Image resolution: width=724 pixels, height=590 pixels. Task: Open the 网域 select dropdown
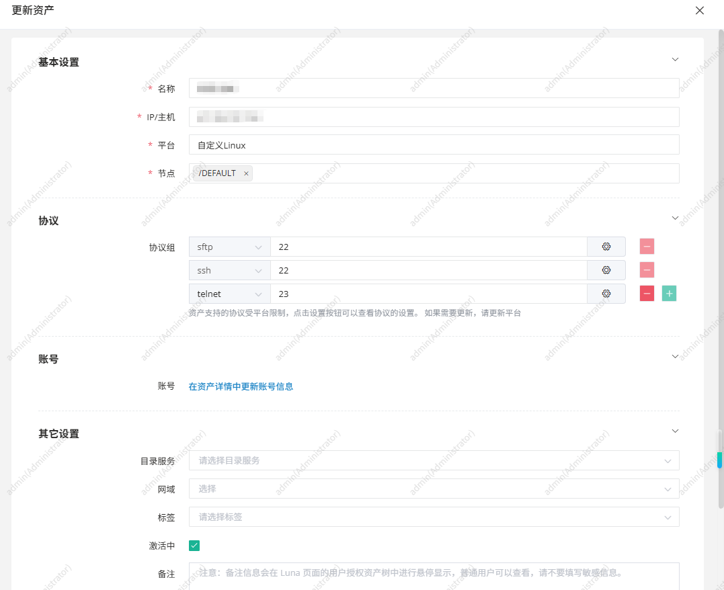click(434, 489)
